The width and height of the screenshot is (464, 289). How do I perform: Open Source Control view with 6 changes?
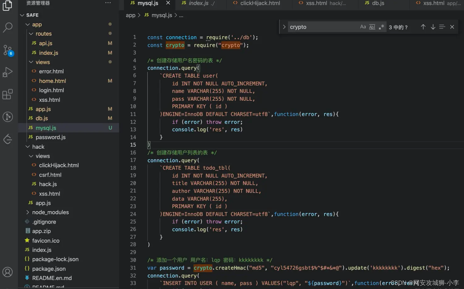[x=8, y=50]
